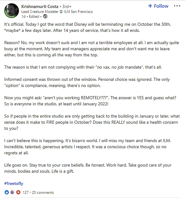Click the 1d Edited timestamp
Screen dimensions: 185x199
point(32,17)
